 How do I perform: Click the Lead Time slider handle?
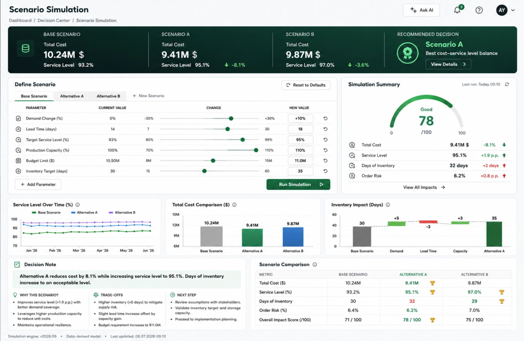click(228, 129)
